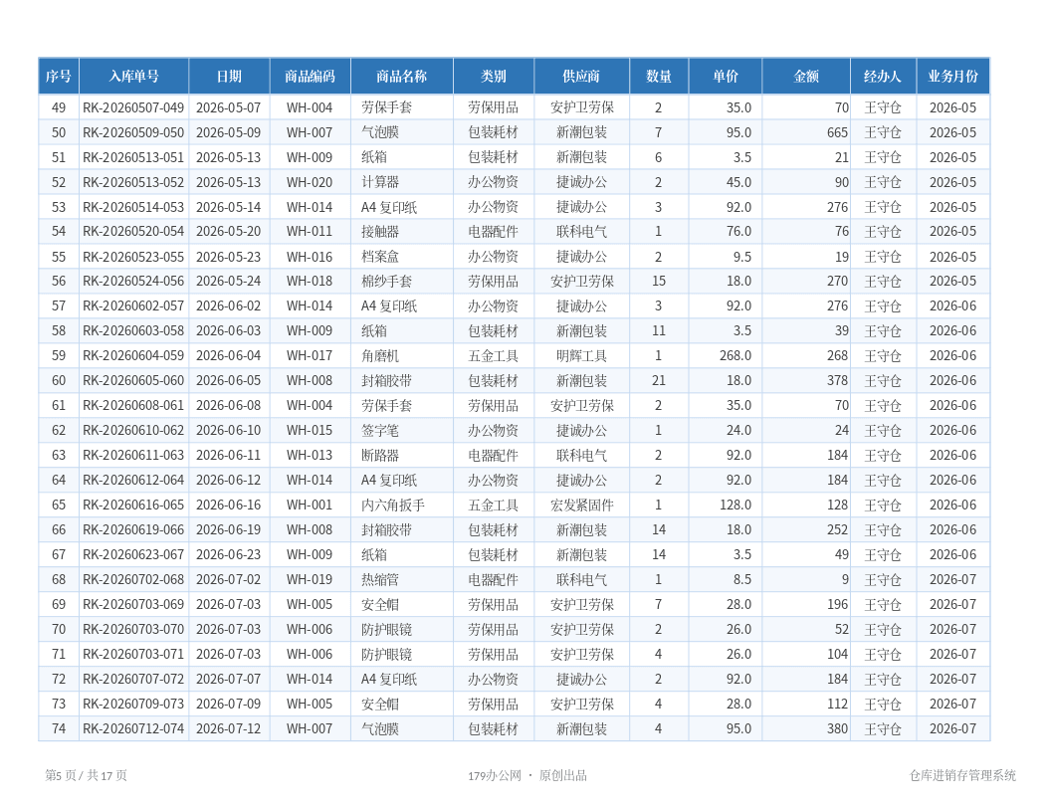1051x812 pixels.
Task: Select the product name 角磨机
Action: 380,356
